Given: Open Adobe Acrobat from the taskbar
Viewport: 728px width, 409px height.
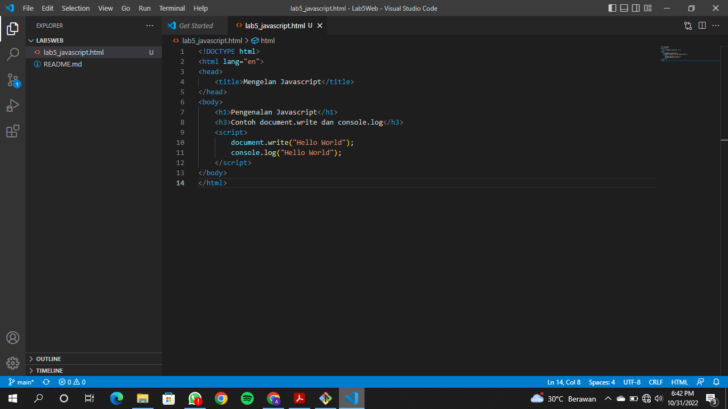Looking at the screenshot, I should click(x=300, y=398).
